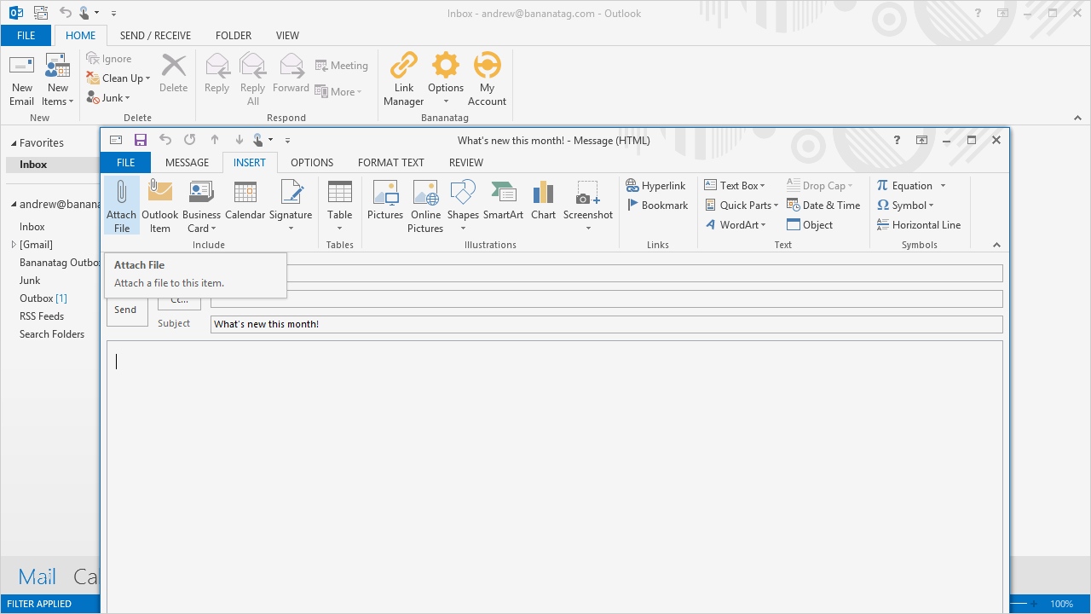Click the Object button in Text group
The width and height of the screenshot is (1091, 614).
click(x=810, y=225)
